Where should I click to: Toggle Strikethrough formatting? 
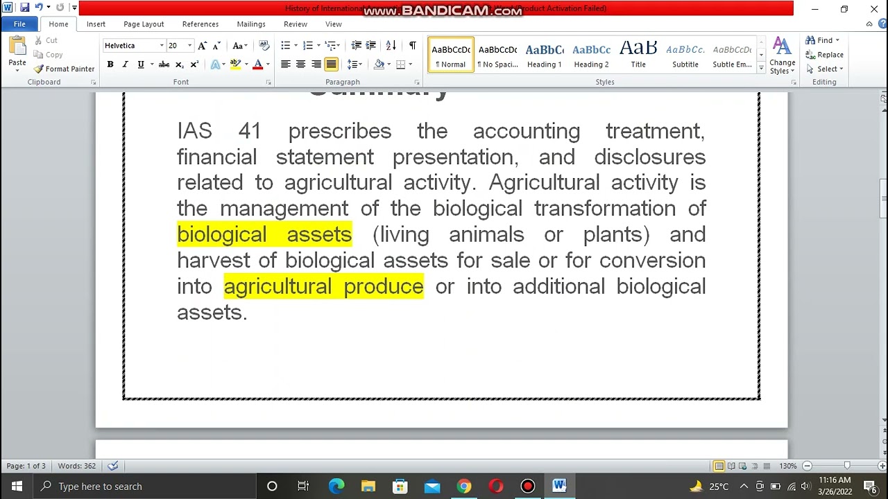click(164, 64)
